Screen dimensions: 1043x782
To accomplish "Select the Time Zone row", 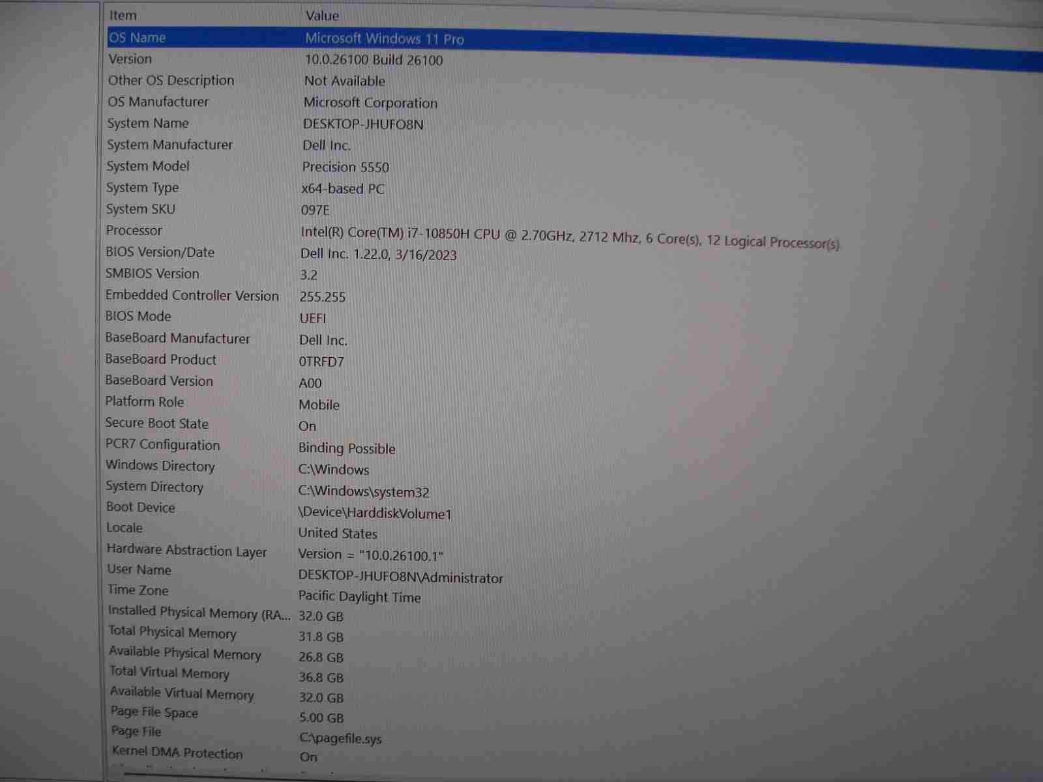I will (x=138, y=590).
